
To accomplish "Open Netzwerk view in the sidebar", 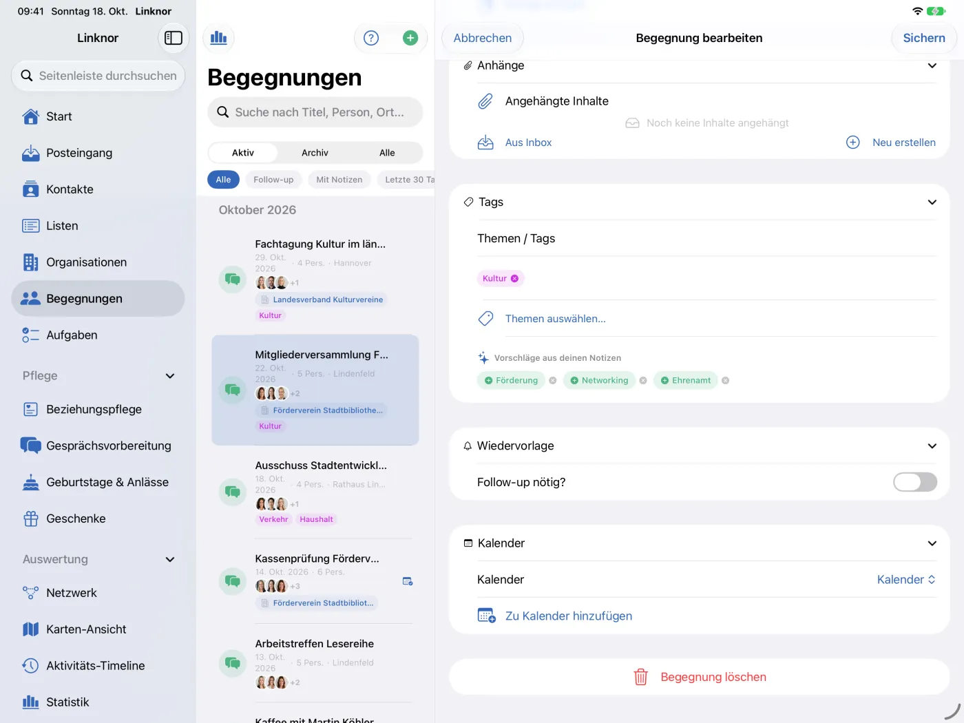I will point(98,593).
